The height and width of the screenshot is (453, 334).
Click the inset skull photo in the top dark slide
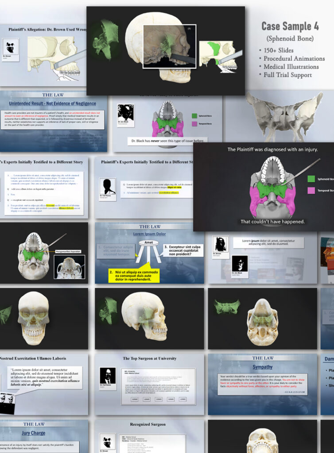(170, 46)
